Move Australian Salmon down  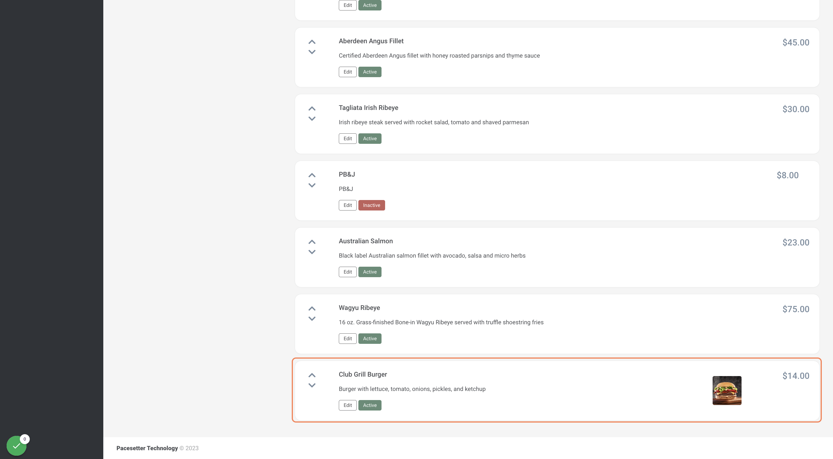click(x=312, y=252)
